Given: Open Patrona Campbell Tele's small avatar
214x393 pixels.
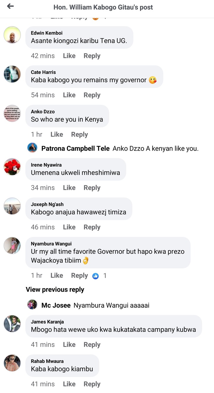Looking at the screenshot, I should pyautogui.click(x=32, y=148).
